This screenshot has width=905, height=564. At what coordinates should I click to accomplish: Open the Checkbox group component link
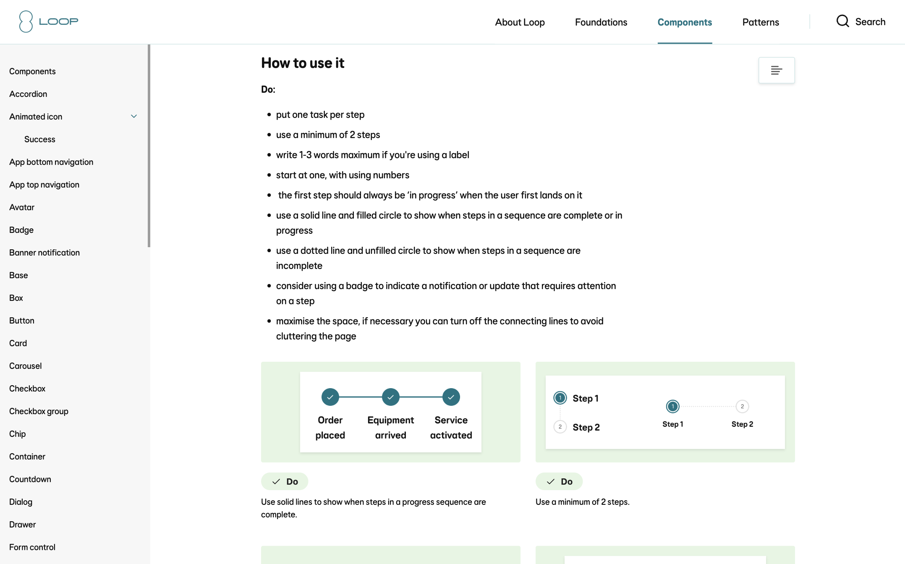click(39, 411)
